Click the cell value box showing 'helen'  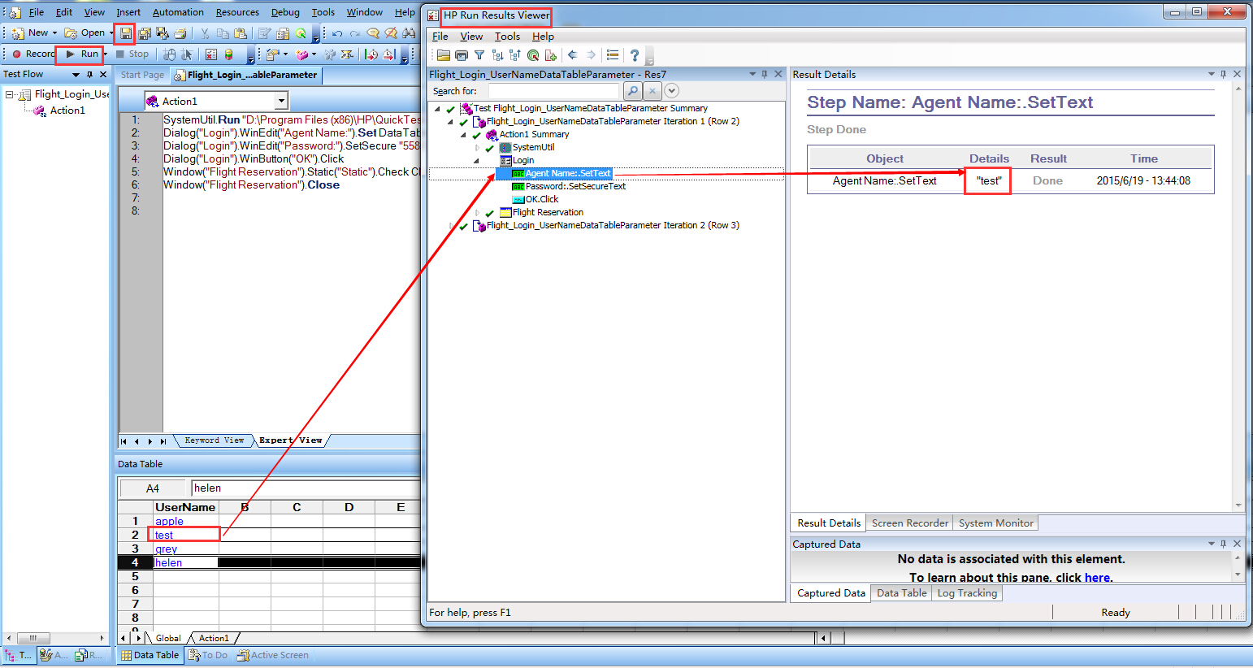pos(306,488)
